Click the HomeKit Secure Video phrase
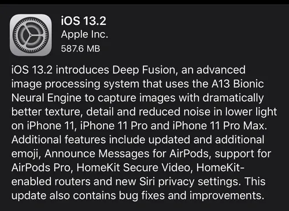289x211 pixels. coord(134,168)
